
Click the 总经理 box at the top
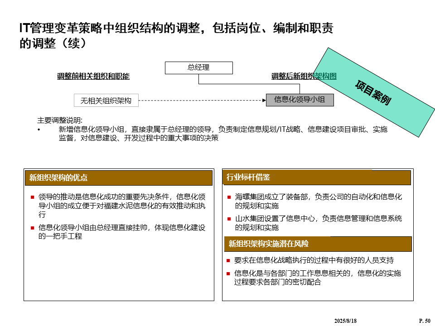point(198,68)
